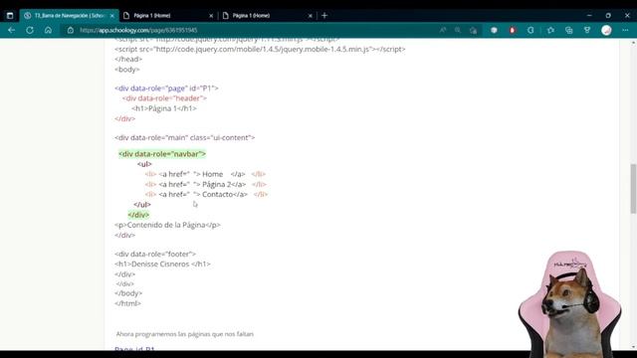Click the red adblock extension icon
637x358 pixels.
coord(513,30)
